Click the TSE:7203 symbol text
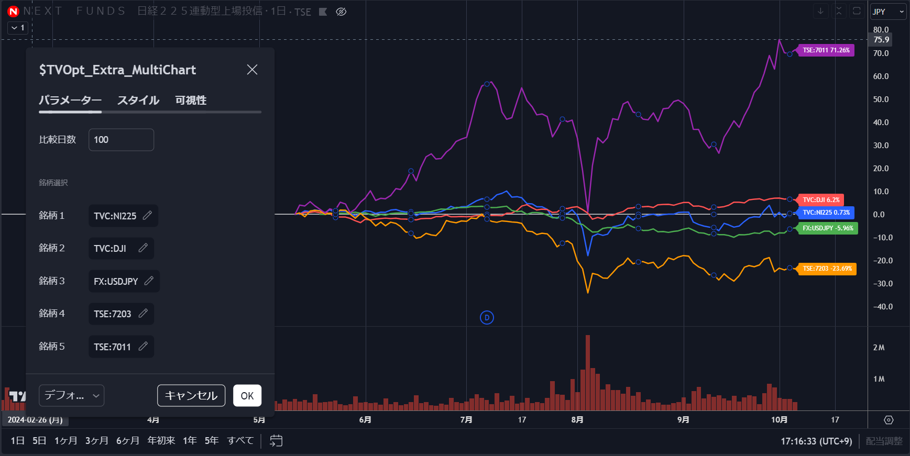The height and width of the screenshot is (456, 910). coord(112,314)
